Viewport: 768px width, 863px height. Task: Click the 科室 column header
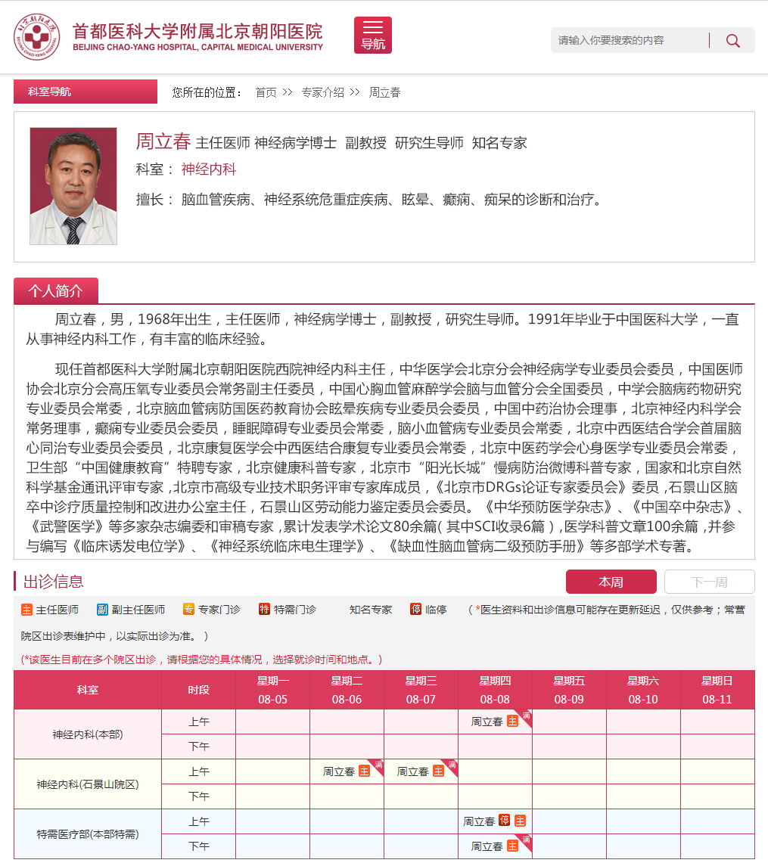coord(88,690)
